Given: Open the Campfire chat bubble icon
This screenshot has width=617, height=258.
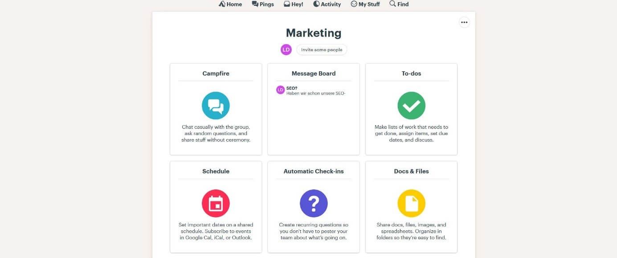Looking at the screenshot, I should tap(216, 106).
